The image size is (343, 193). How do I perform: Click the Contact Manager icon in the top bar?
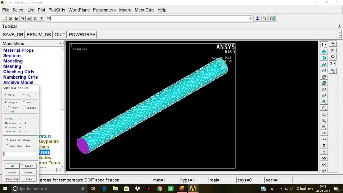click(x=272, y=18)
